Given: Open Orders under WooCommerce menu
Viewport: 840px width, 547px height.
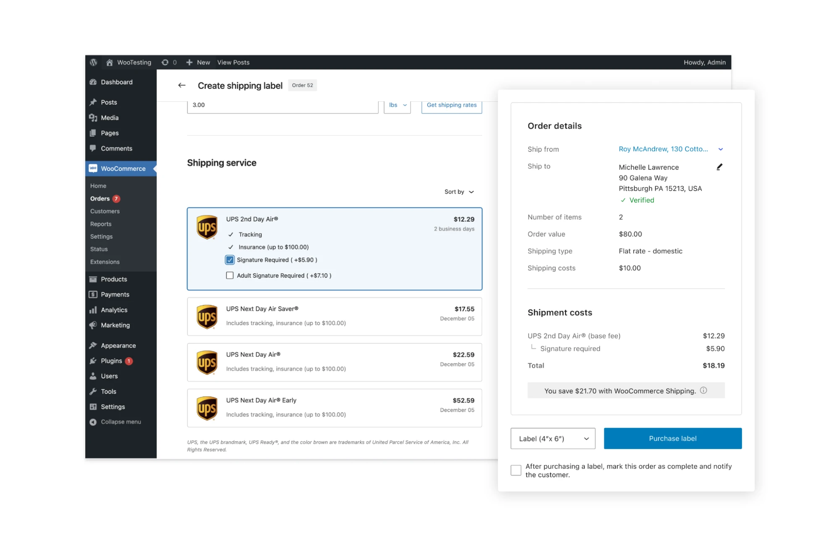Looking at the screenshot, I should [x=99, y=198].
